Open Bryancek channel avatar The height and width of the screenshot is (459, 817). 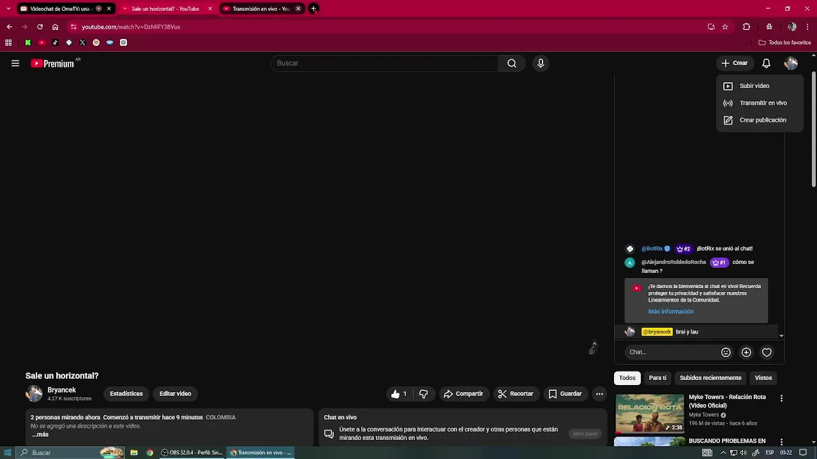tap(34, 393)
